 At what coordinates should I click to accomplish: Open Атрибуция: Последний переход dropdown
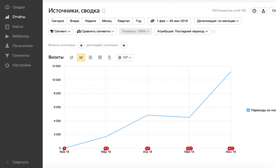(182, 31)
